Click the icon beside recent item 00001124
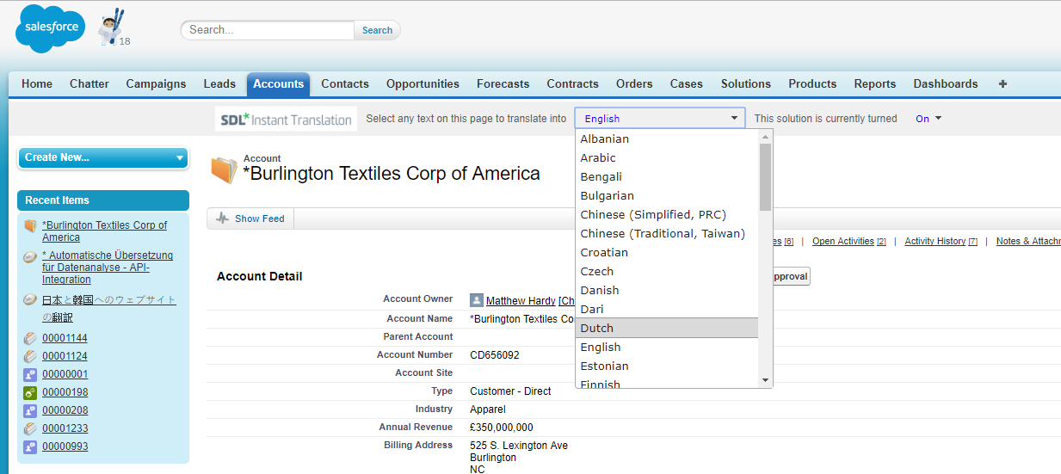The height and width of the screenshot is (474, 1061). point(30,356)
